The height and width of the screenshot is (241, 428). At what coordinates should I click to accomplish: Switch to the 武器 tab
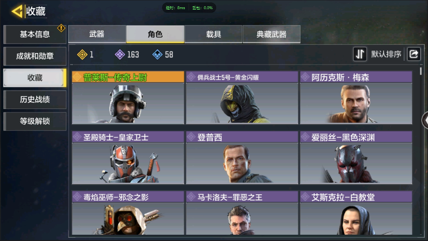pos(97,34)
